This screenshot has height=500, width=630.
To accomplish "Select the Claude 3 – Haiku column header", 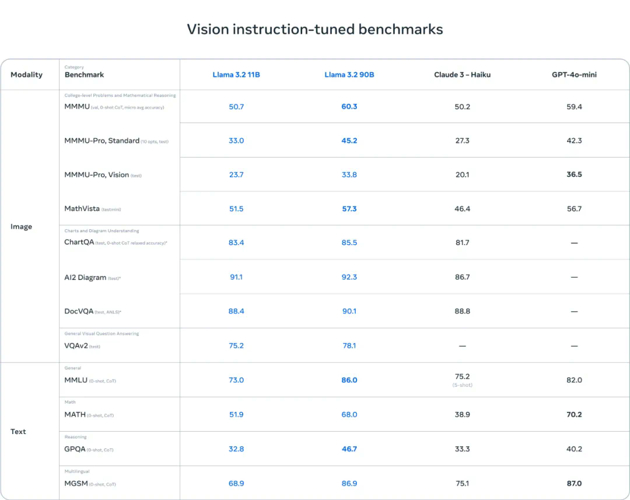I will [x=462, y=75].
